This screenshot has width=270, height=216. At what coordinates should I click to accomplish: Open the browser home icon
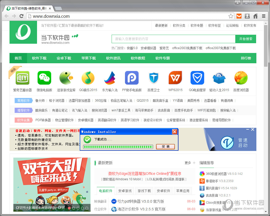coord(255,16)
